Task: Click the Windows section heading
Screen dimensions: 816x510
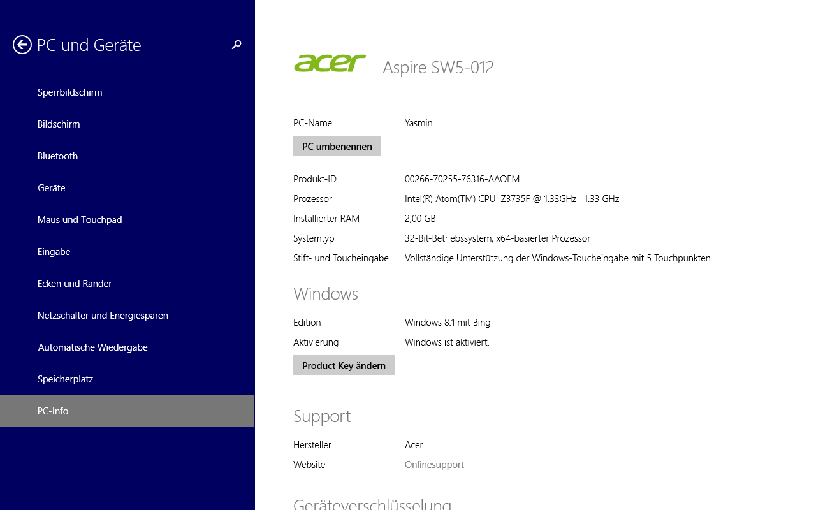Action: (326, 294)
